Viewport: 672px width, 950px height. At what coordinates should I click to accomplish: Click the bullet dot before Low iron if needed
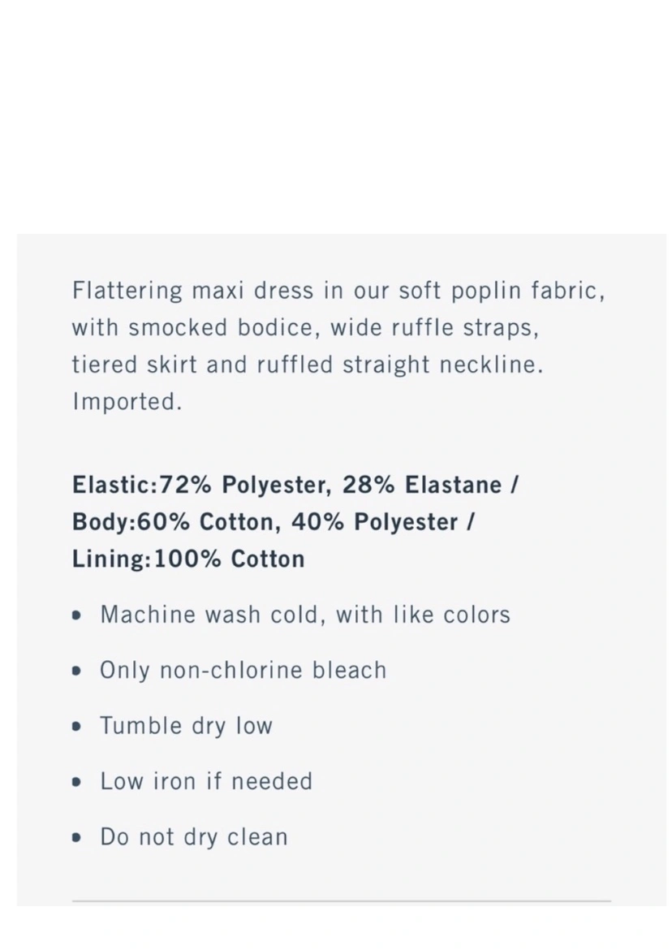coord(75,782)
